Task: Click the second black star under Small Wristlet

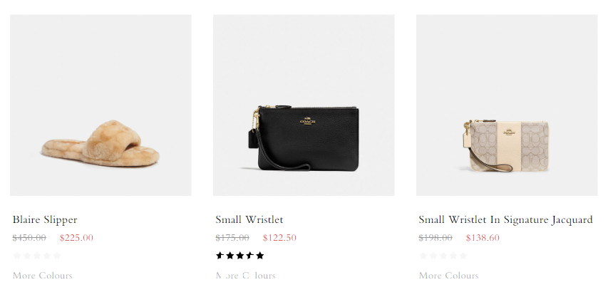Action: point(230,256)
